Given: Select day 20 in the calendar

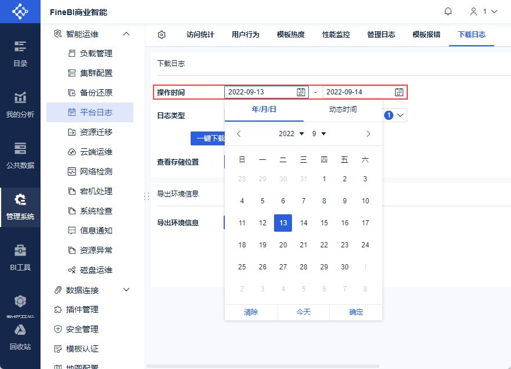Looking at the screenshot, I should pos(283,245).
